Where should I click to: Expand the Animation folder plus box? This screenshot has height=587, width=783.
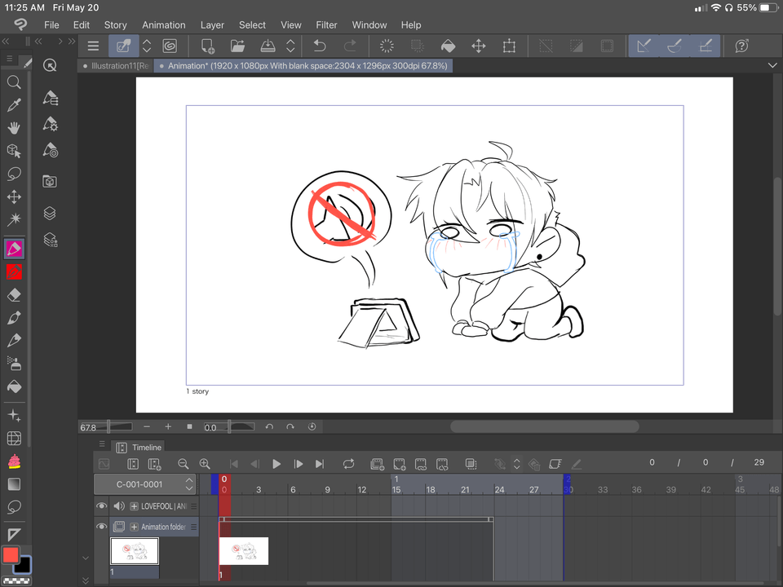point(134,527)
